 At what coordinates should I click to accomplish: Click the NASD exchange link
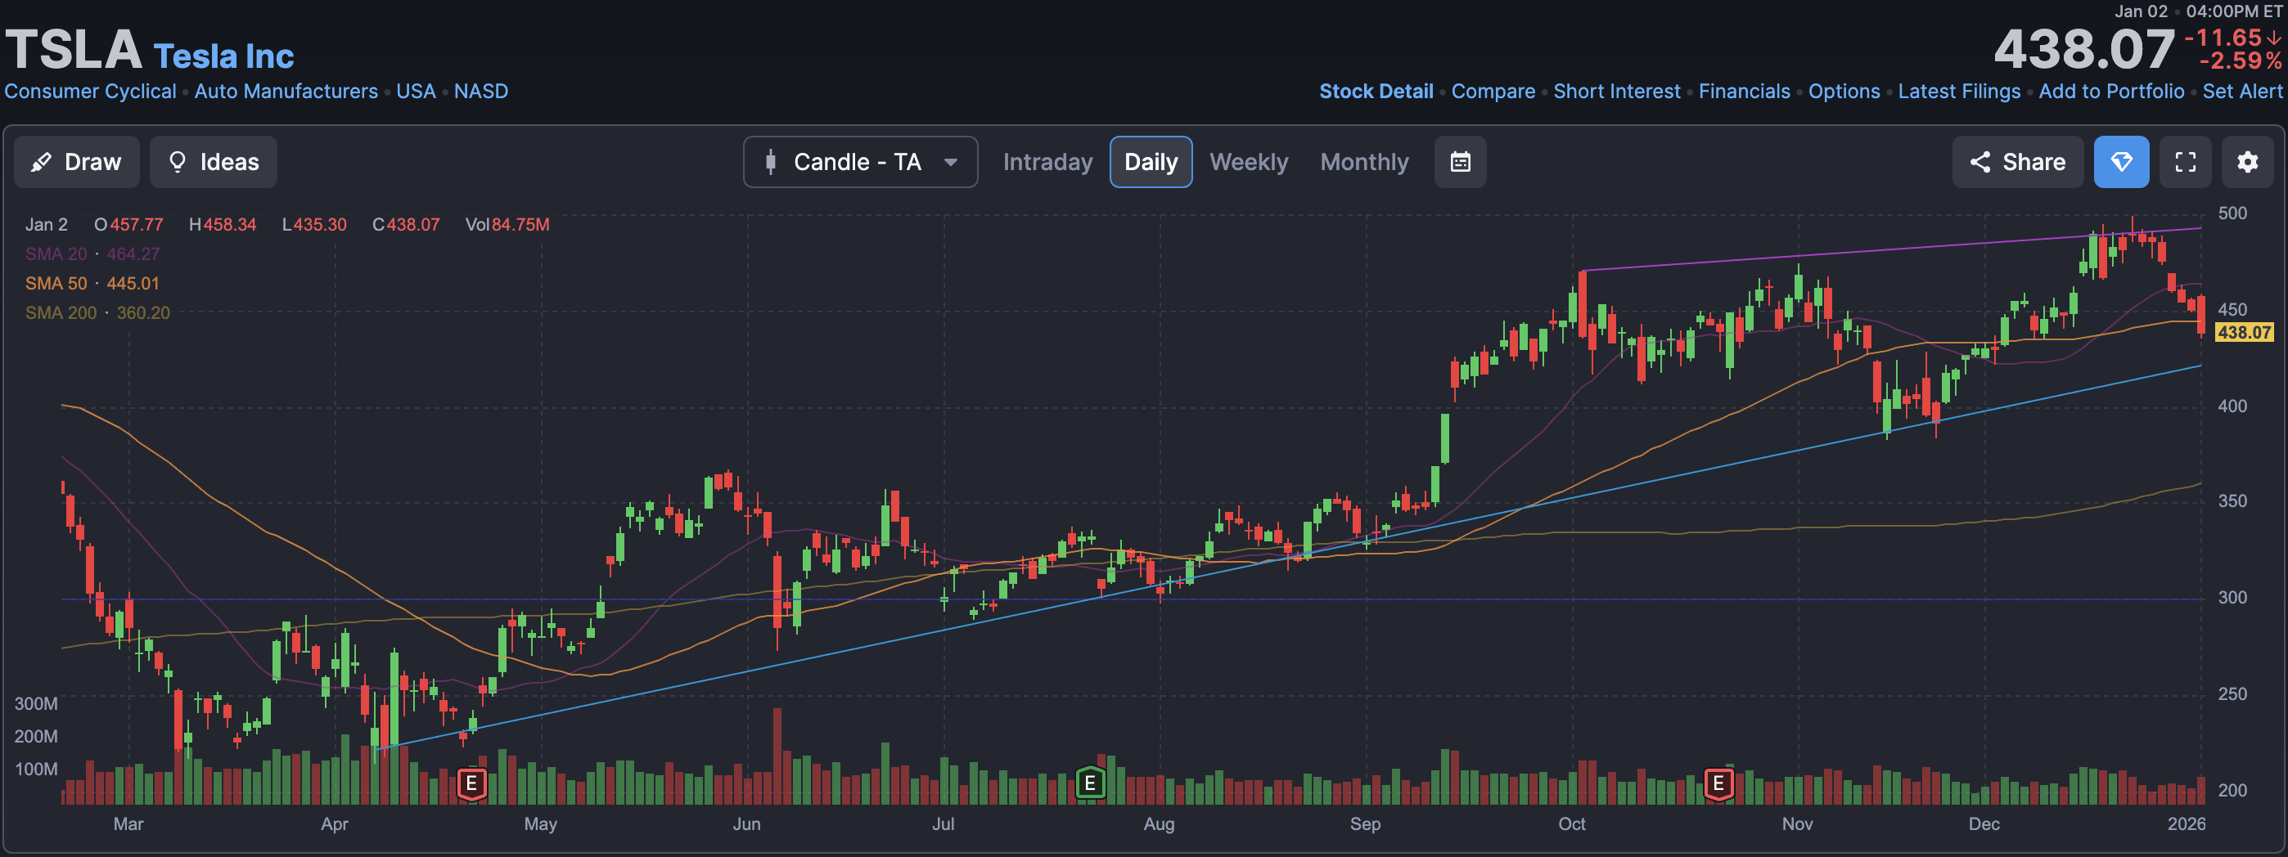coord(480,92)
